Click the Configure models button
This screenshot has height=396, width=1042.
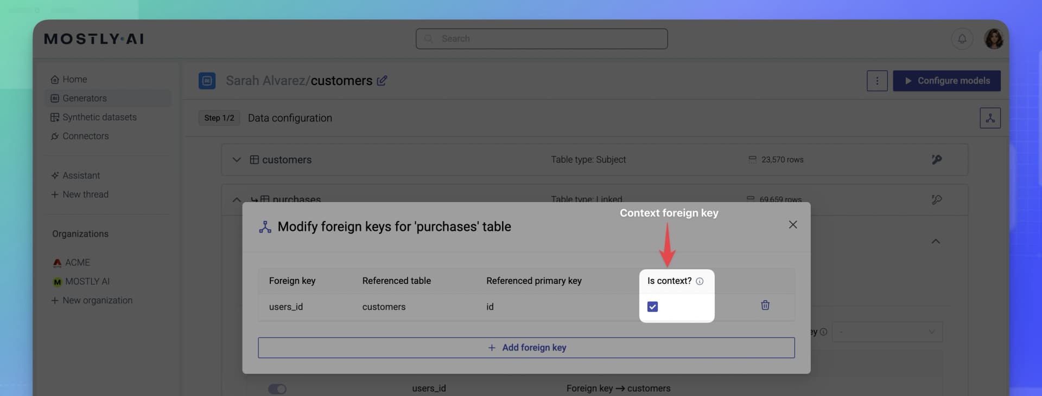946,81
